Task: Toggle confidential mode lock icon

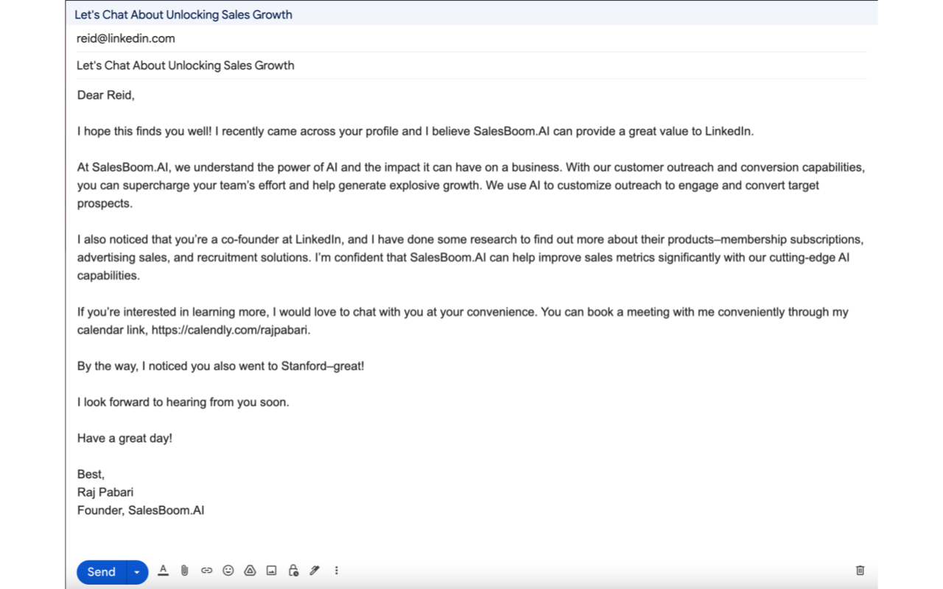Action: (293, 571)
